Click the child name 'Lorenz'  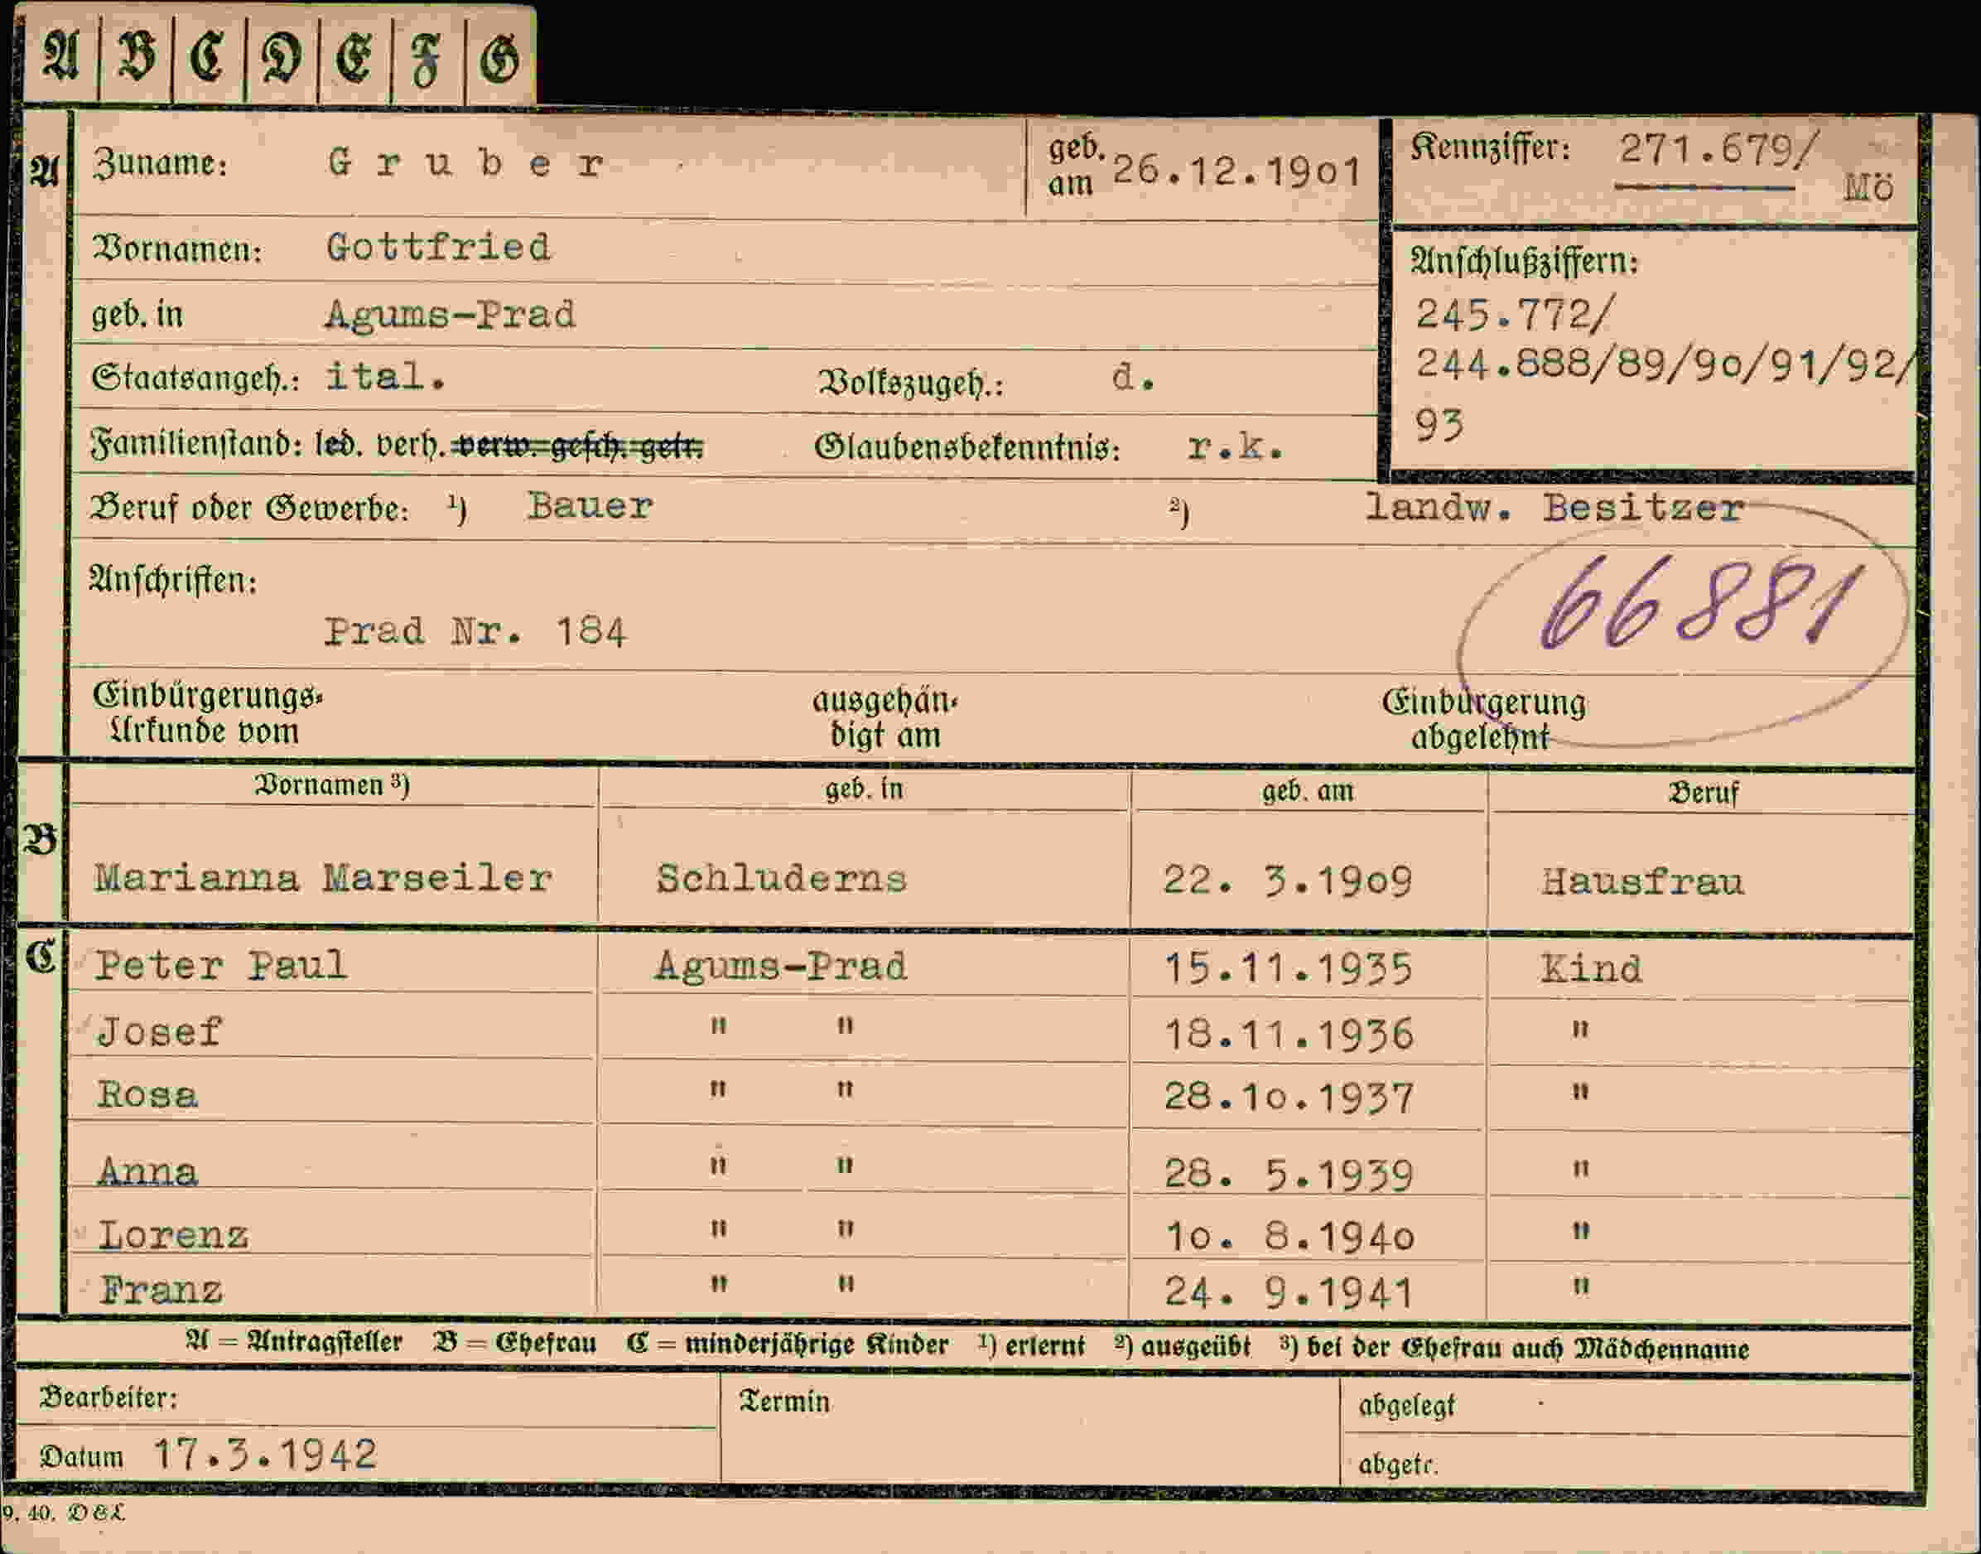173,1234
